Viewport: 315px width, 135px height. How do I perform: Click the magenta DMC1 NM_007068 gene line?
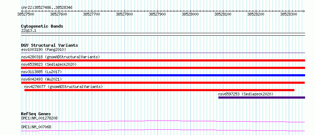coord(163,130)
